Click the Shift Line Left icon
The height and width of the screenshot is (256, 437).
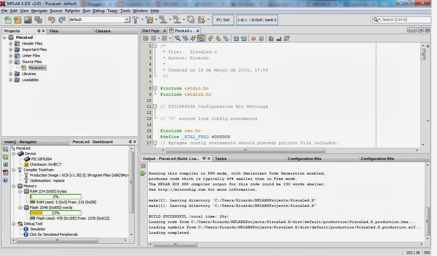[236, 38]
